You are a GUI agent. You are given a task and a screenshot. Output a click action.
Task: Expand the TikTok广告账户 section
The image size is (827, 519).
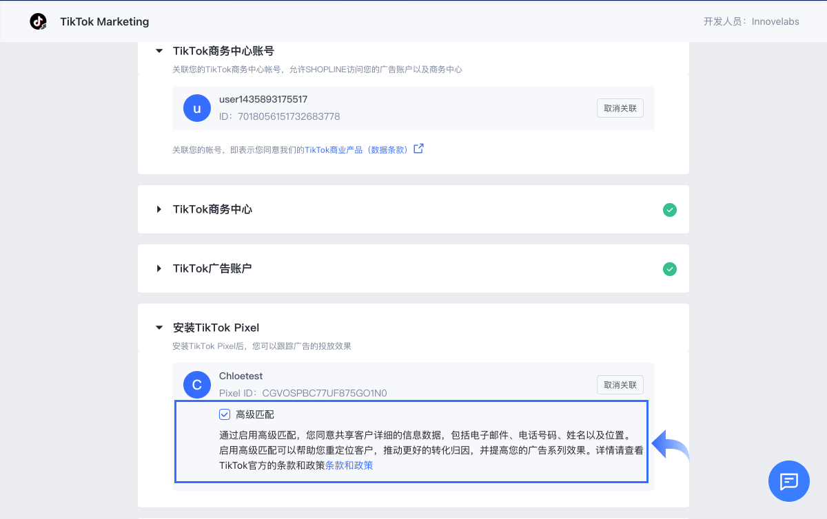point(159,269)
